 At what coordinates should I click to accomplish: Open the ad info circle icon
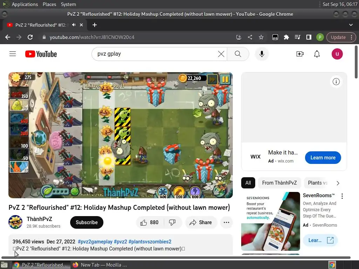(x=336, y=82)
